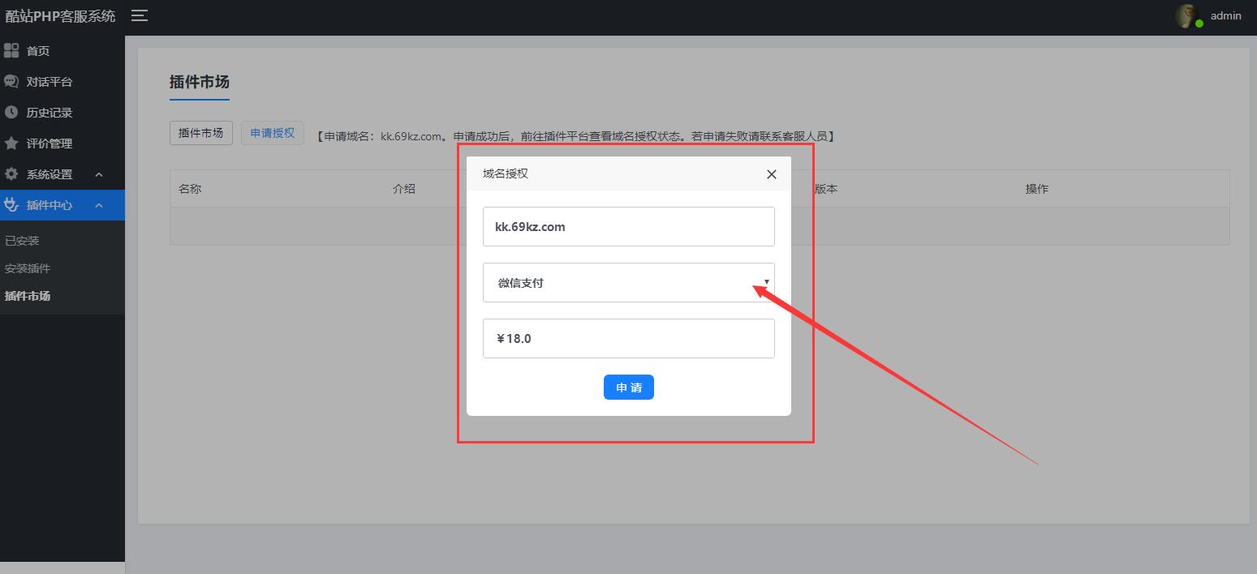
Task: Open the 微信支付 payment method dropdown
Action: (x=628, y=283)
